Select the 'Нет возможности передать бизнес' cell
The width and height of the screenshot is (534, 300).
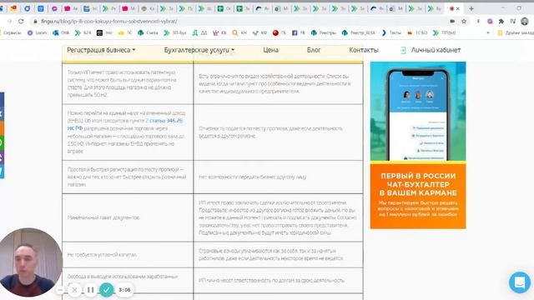(278, 177)
